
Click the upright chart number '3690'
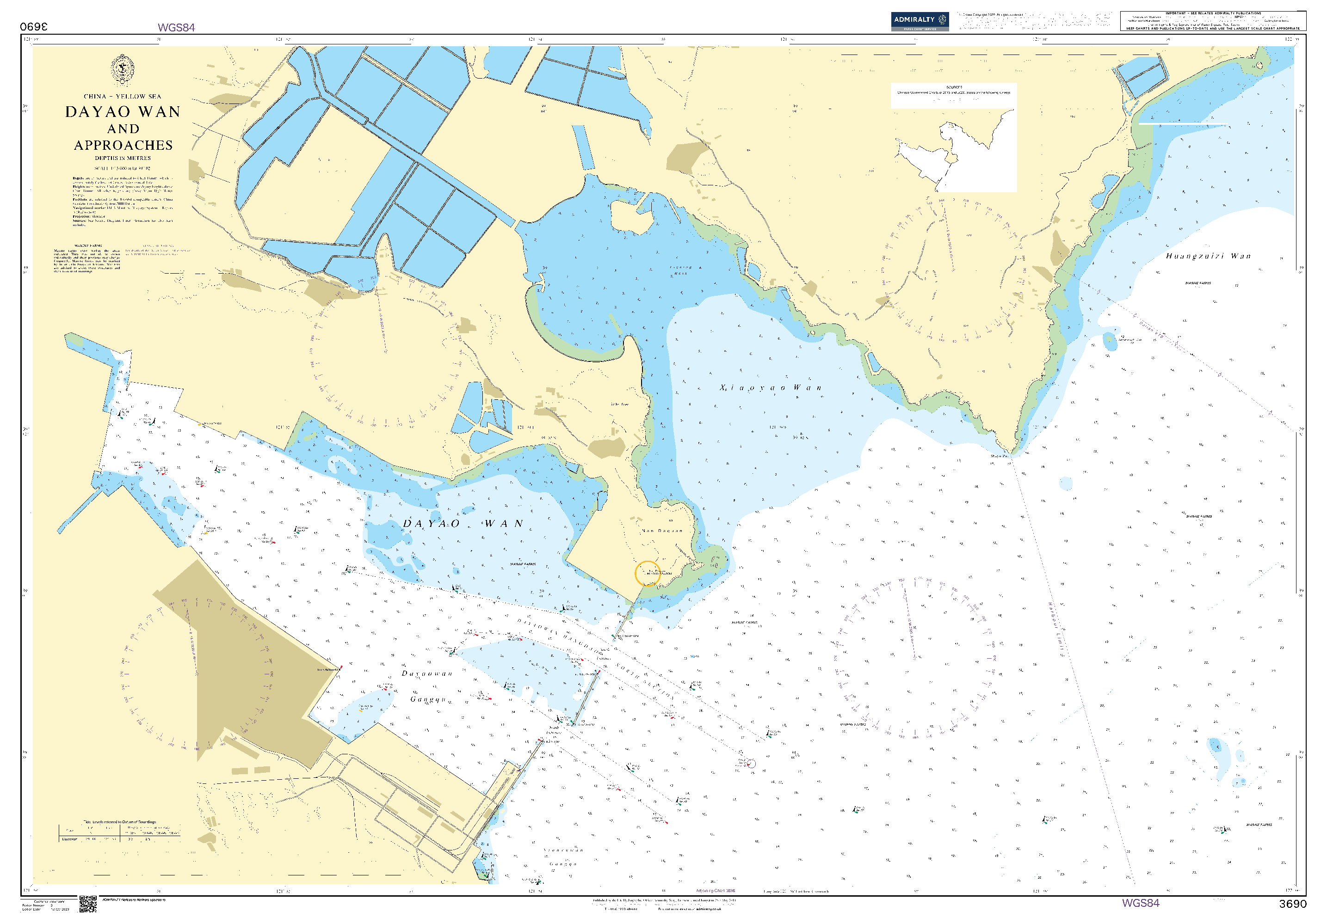coord(1292,904)
